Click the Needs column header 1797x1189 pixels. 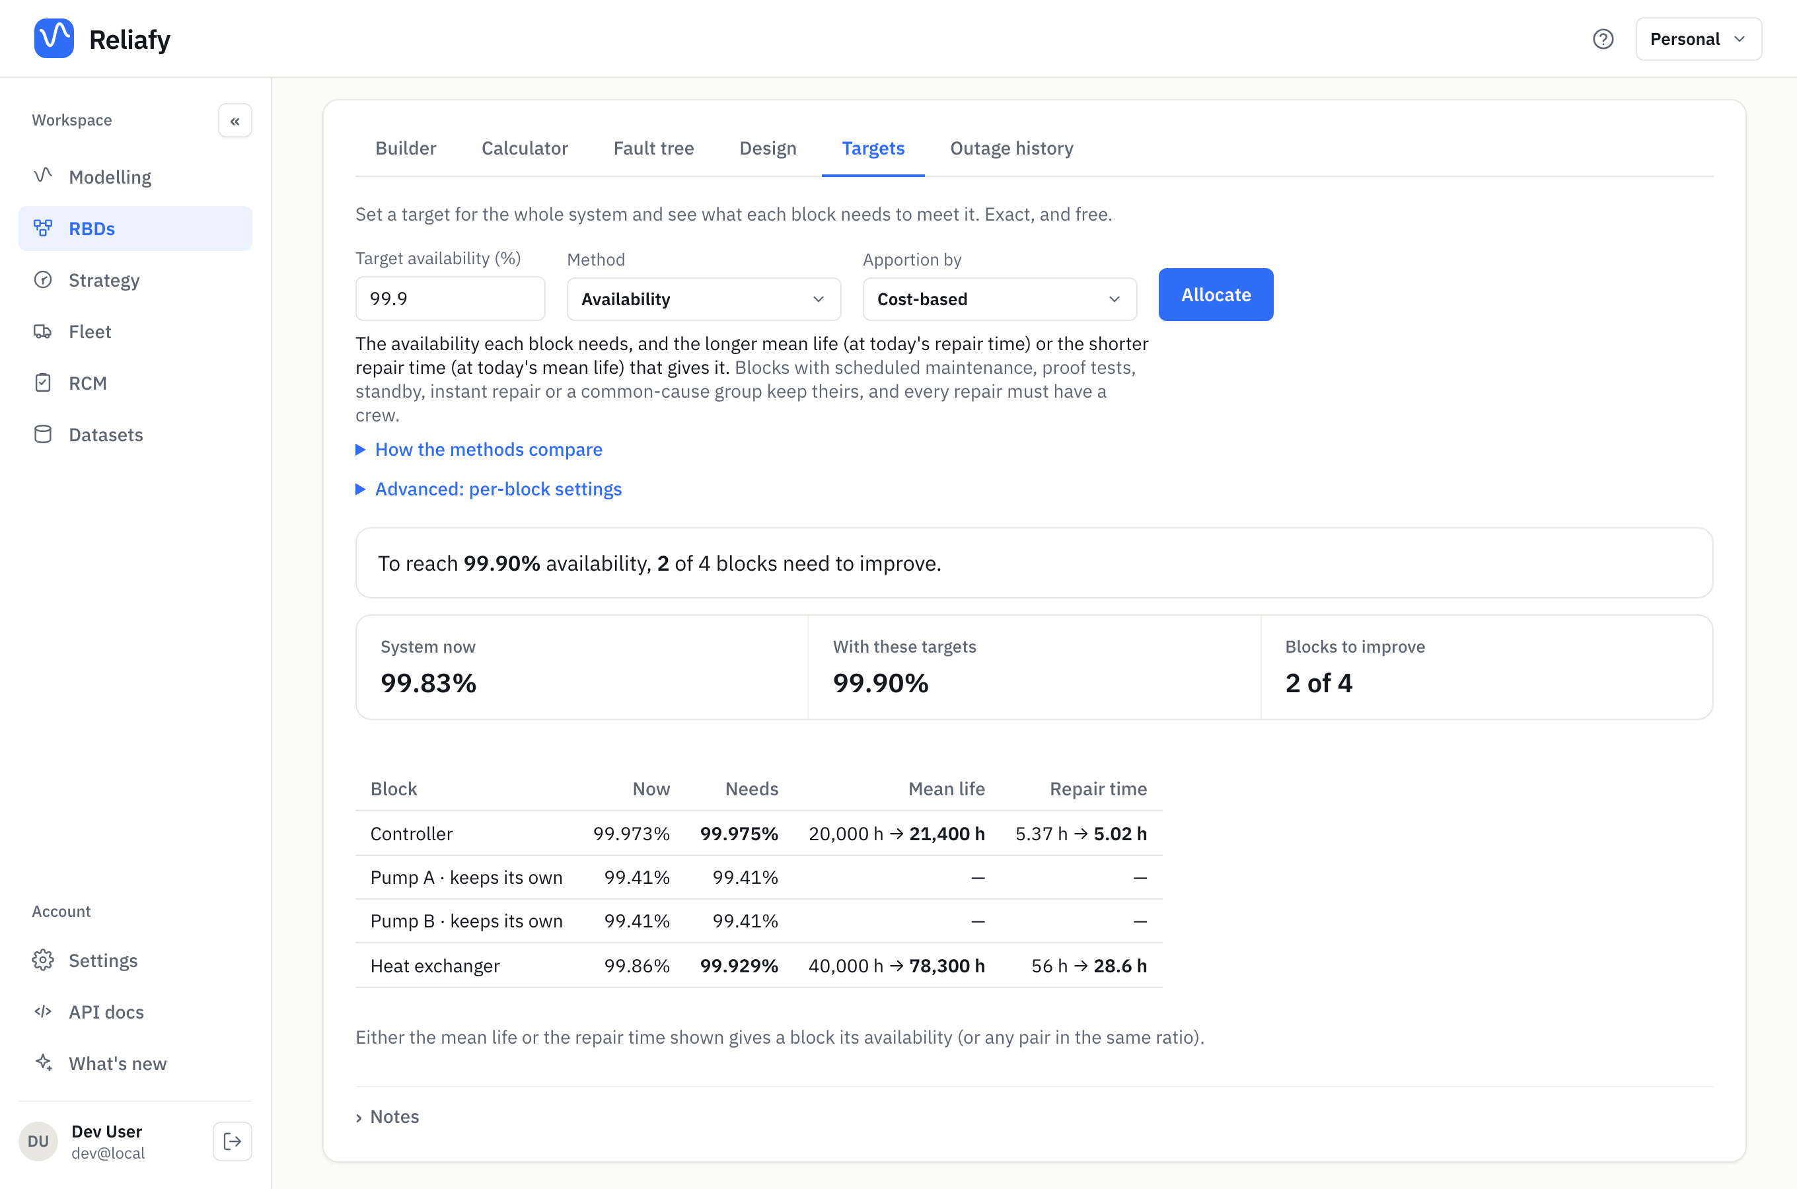[x=751, y=789]
